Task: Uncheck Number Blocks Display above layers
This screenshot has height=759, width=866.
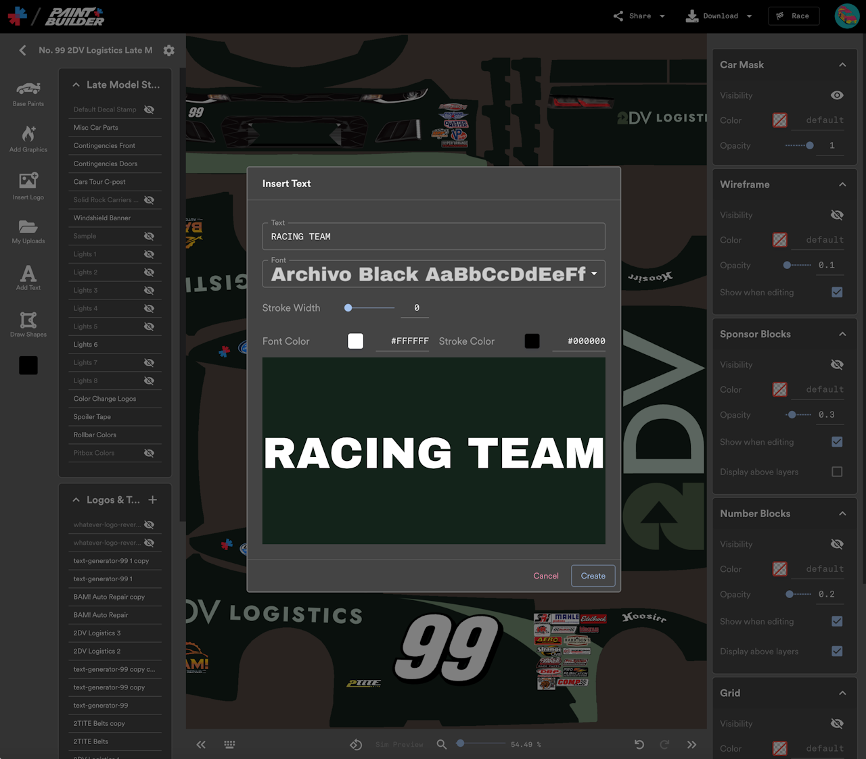Action: tap(837, 651)
